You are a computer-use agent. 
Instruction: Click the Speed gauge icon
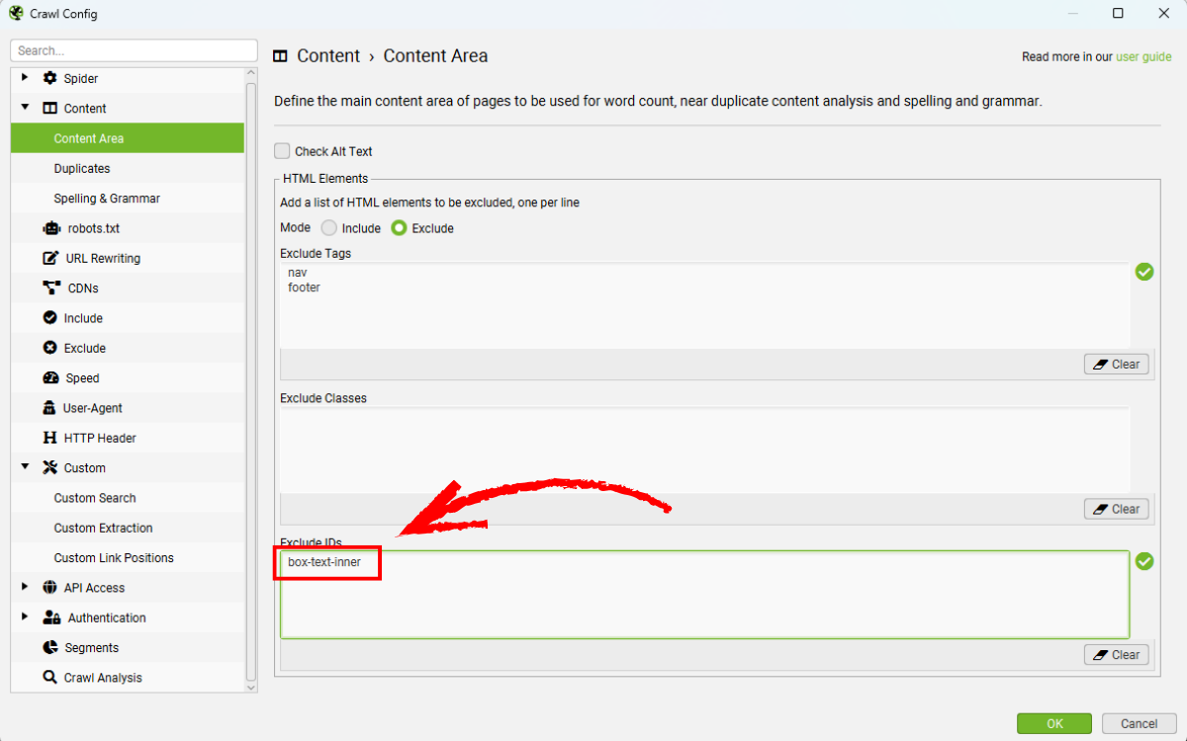[50, 378]
